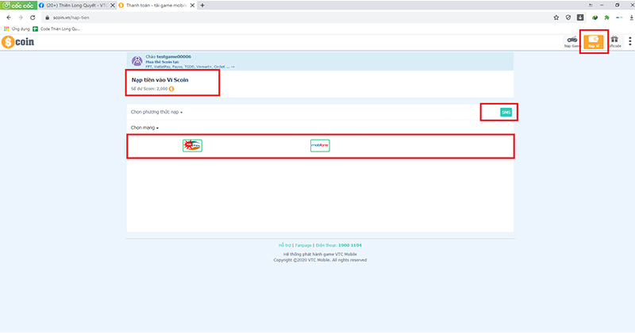Open the green puzzle extensions icon
Image resolution: width=635 pixels, height=333 pixels.
point(606,17)
